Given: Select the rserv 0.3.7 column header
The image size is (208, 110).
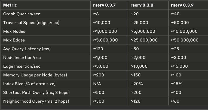Looking at the screenshot, I should (x=104, y=5).
